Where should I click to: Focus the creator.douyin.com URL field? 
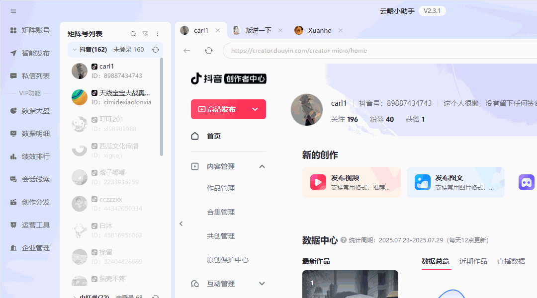pos(380,51)
